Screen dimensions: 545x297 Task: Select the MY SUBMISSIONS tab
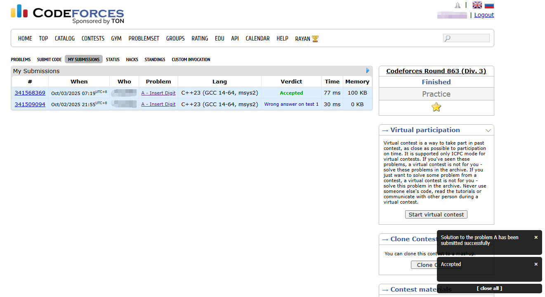click(x=84, y=59)
